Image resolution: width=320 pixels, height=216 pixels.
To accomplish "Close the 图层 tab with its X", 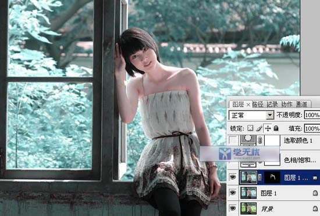I will 248,105.
